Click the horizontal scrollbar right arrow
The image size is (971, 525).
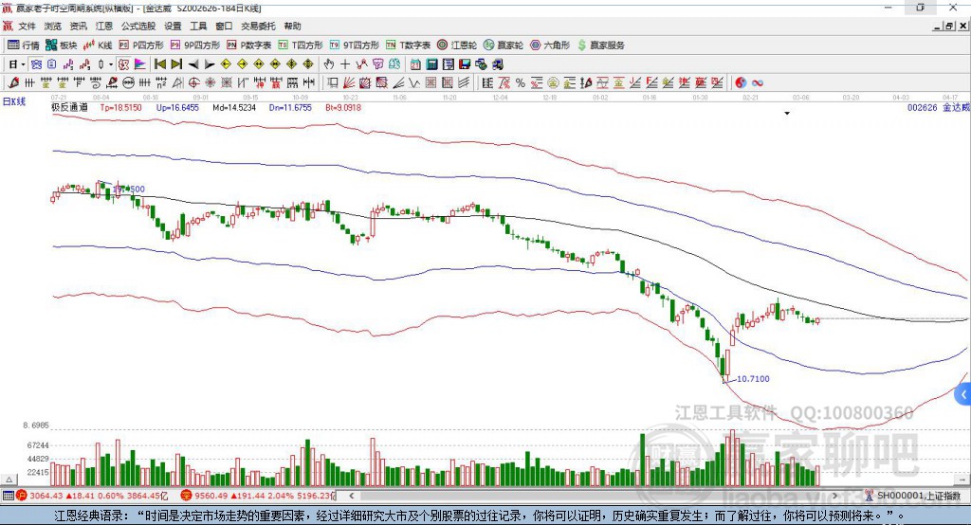tap(834, 496)
